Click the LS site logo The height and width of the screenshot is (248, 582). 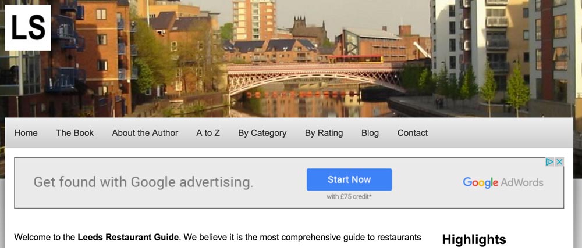click(28, 27)
